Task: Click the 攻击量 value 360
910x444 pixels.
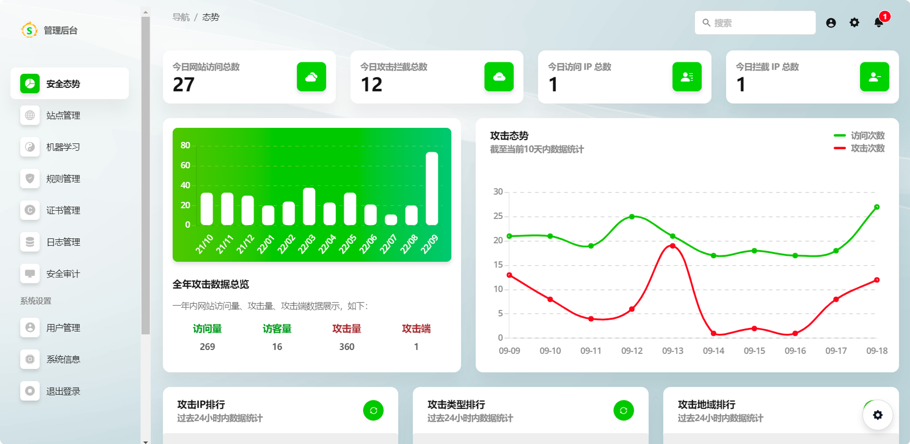Action: pos(347,347)
